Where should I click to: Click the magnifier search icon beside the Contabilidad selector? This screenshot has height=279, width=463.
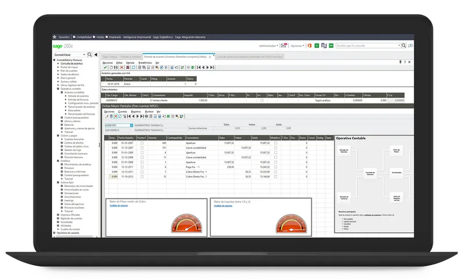pos(90,54)
